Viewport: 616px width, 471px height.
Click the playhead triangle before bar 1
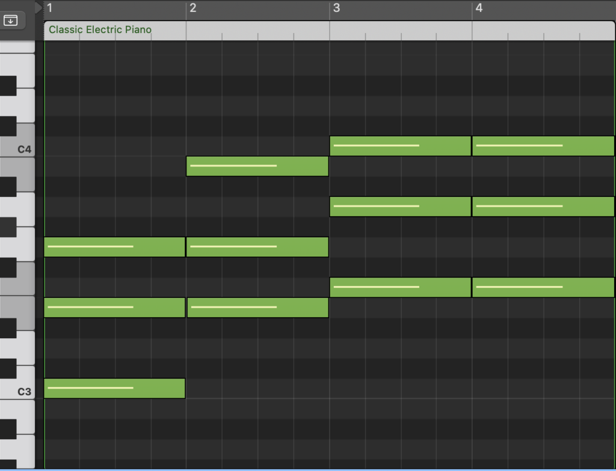(38, 7)
